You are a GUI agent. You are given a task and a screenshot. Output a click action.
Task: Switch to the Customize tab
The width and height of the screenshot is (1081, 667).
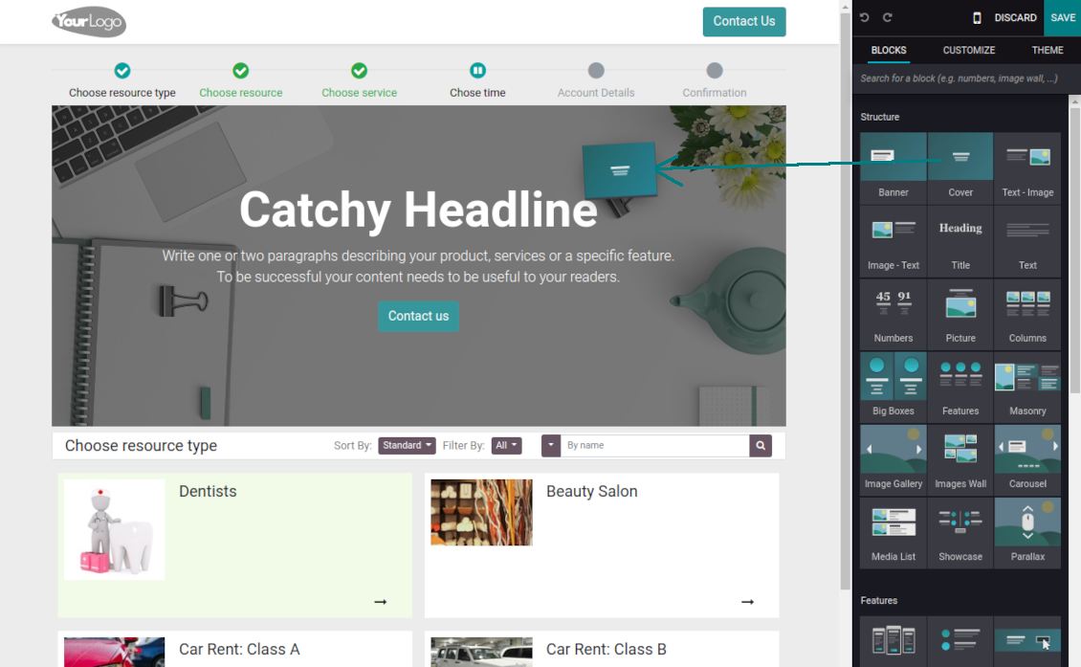pyautogui.click(x=968, y=50)
